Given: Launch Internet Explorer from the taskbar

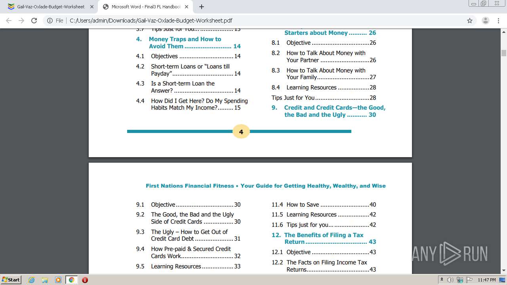Looking at the screenshot, I should 32,280.
